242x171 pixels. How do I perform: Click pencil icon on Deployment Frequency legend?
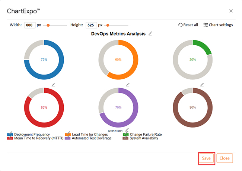pyautogui.click(x=11, y=132)
